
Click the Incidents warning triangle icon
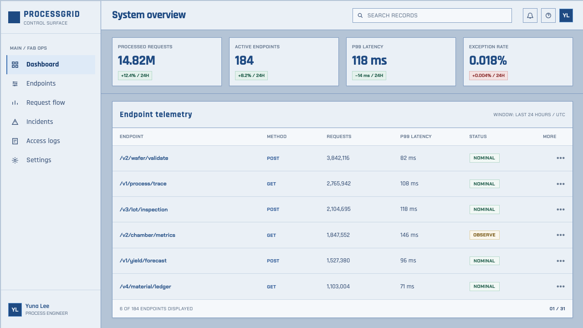coord(15,122)
